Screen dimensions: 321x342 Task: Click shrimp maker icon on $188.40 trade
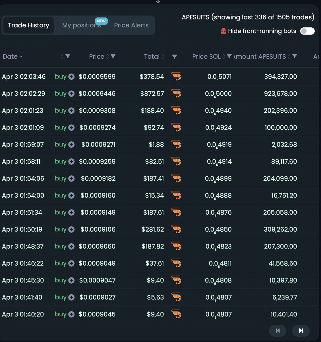click(176, 110)
